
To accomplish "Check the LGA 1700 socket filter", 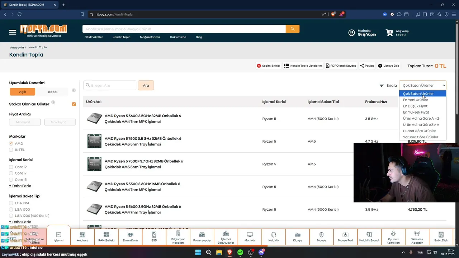I will tap(11, 209).
